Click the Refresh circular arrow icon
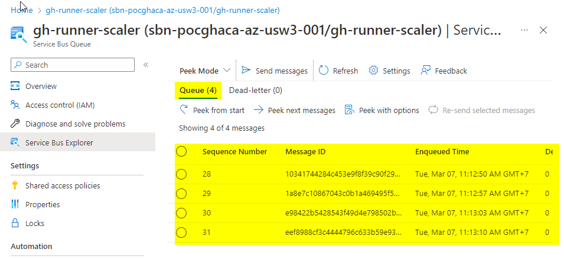564x259 pixels. click(x=324, y=70)
